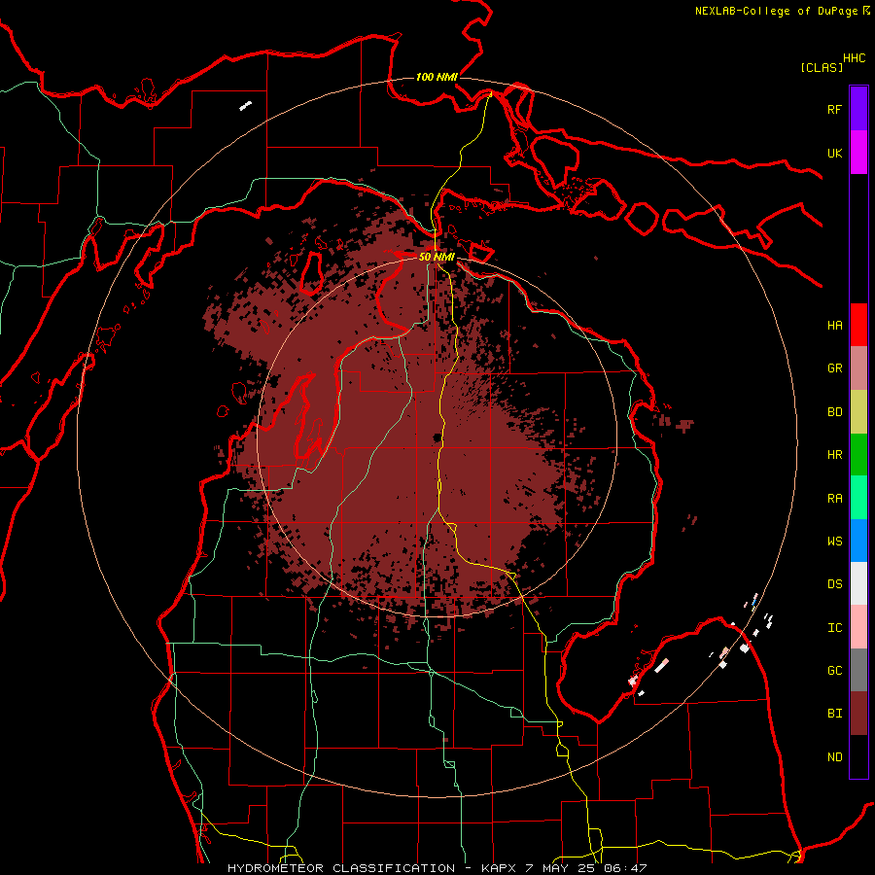
Task: Click the Hydrometeor Classification KAPX caption
Action: (437, 868)
